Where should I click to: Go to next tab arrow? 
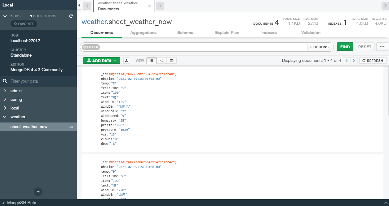(385, 6)
